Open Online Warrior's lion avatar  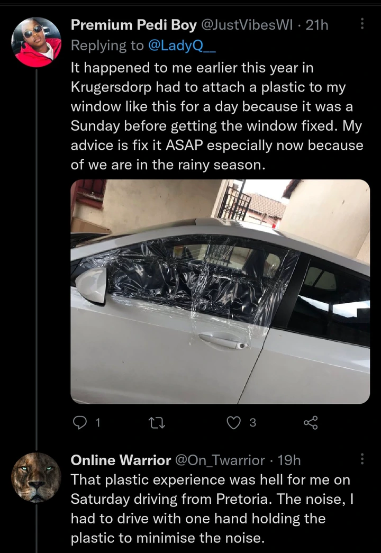37,477
